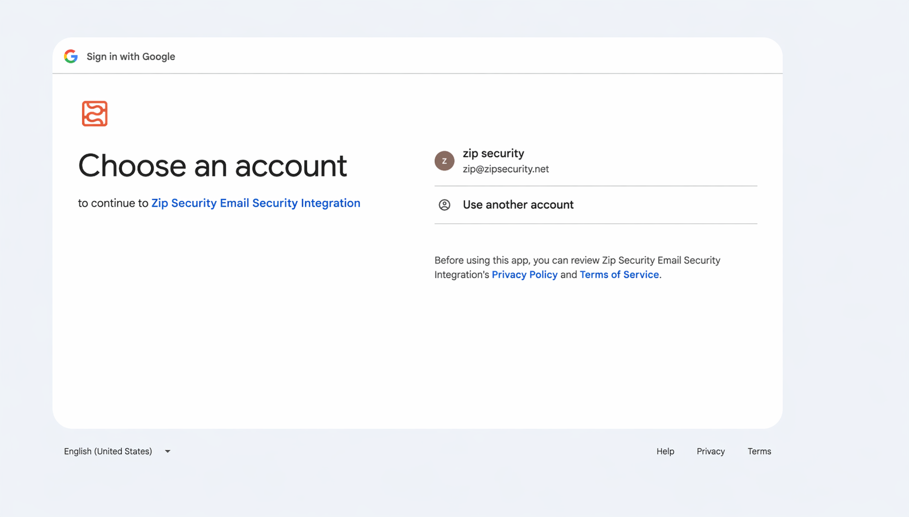The image size is (909, 517).
Task: Click the 'Choose an account' heading
Action: click(213, 166)
